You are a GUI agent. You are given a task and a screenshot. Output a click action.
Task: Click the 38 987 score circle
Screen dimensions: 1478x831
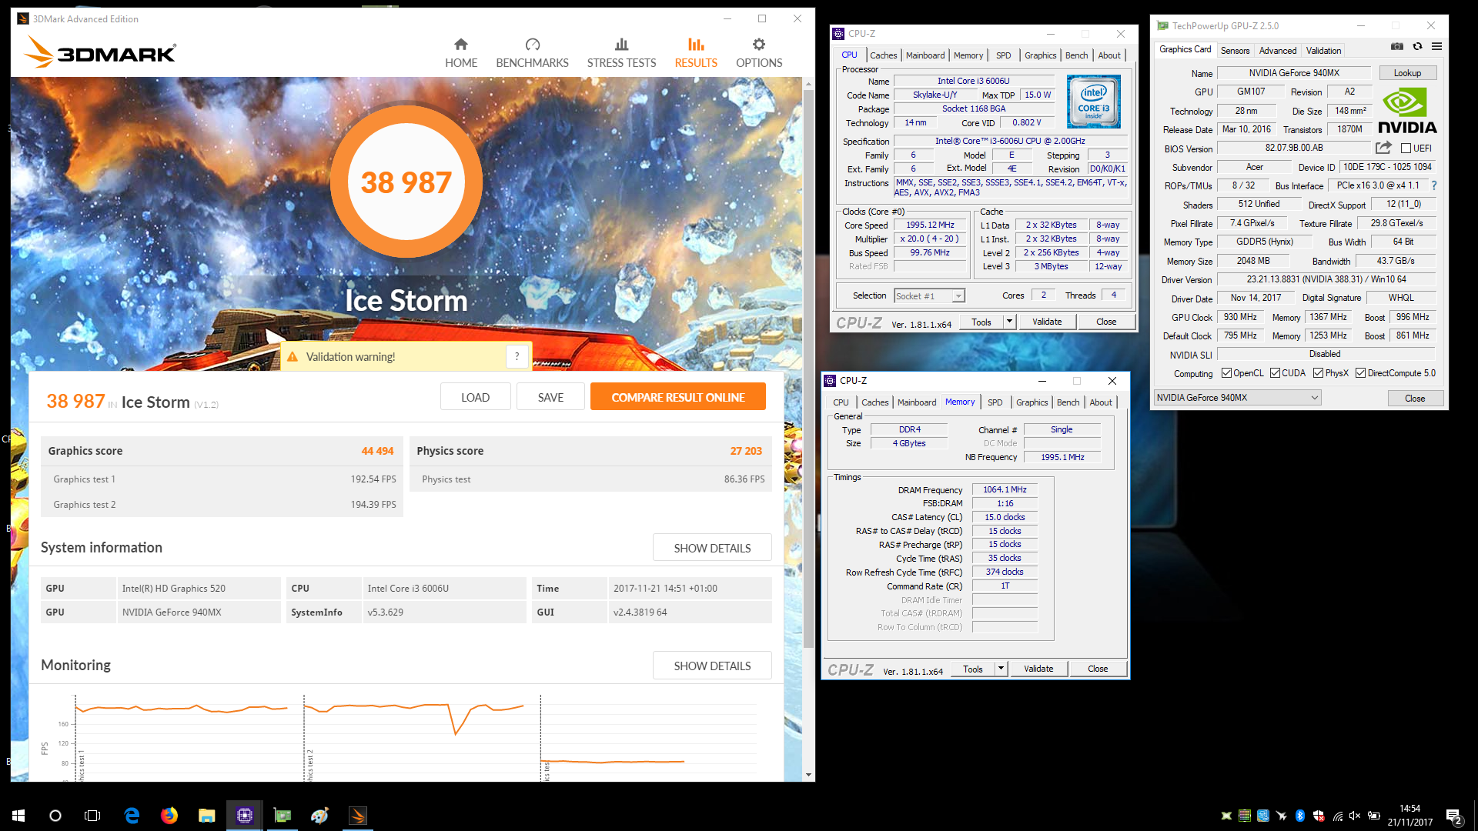point(406,182)
